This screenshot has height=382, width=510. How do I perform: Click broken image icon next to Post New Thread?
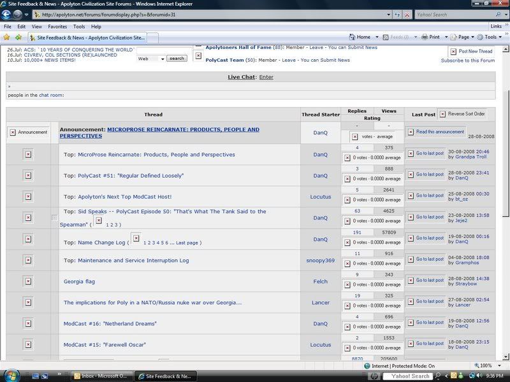click(x=453, y=52)
